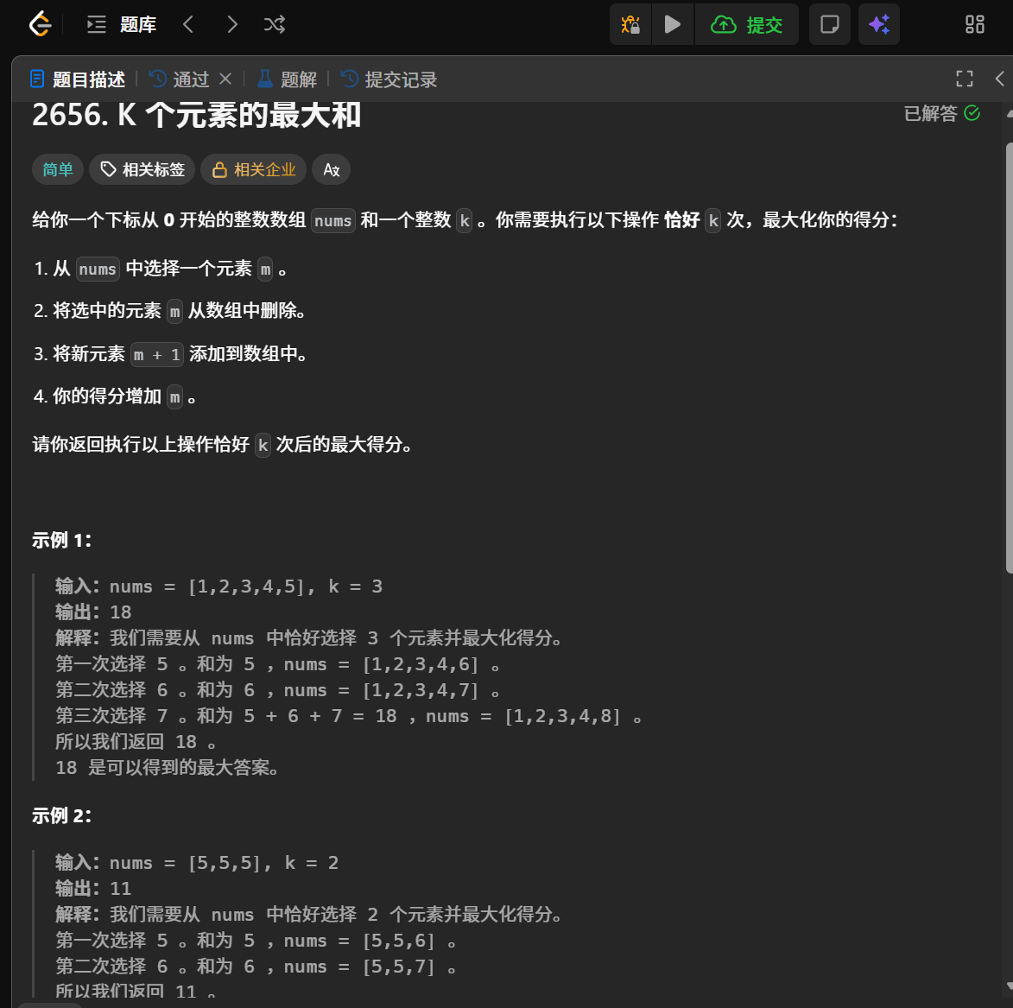Click the 输出: 18 line
Image resolution: width=1013 pixels, height=1008 pixels.
[93, 612]
